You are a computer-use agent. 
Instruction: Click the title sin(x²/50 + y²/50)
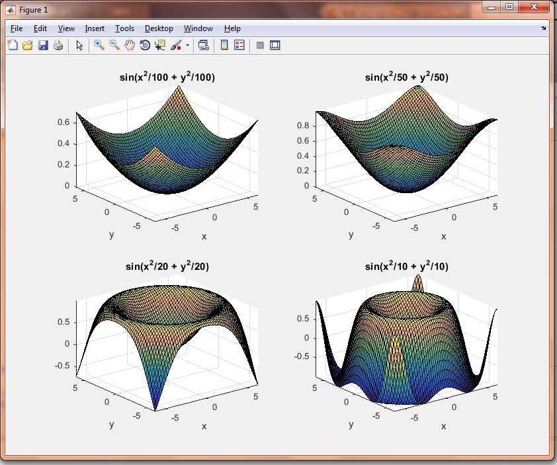click(407, 77)
